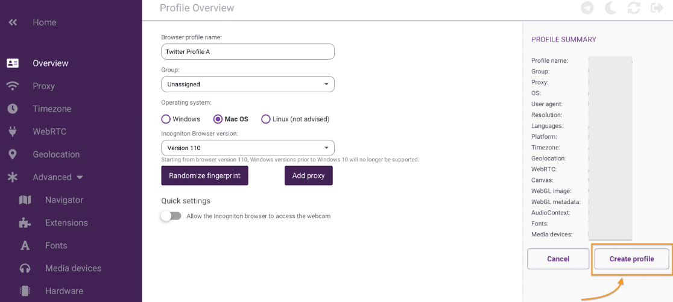Screen dimensions: 673x302
Task: Click the Resolution summary label
Action: tap(547, 115)
